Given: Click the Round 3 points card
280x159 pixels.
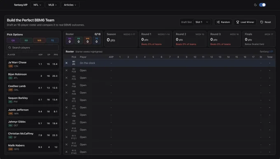Looking at the screenshot, I should pos(224,39).
